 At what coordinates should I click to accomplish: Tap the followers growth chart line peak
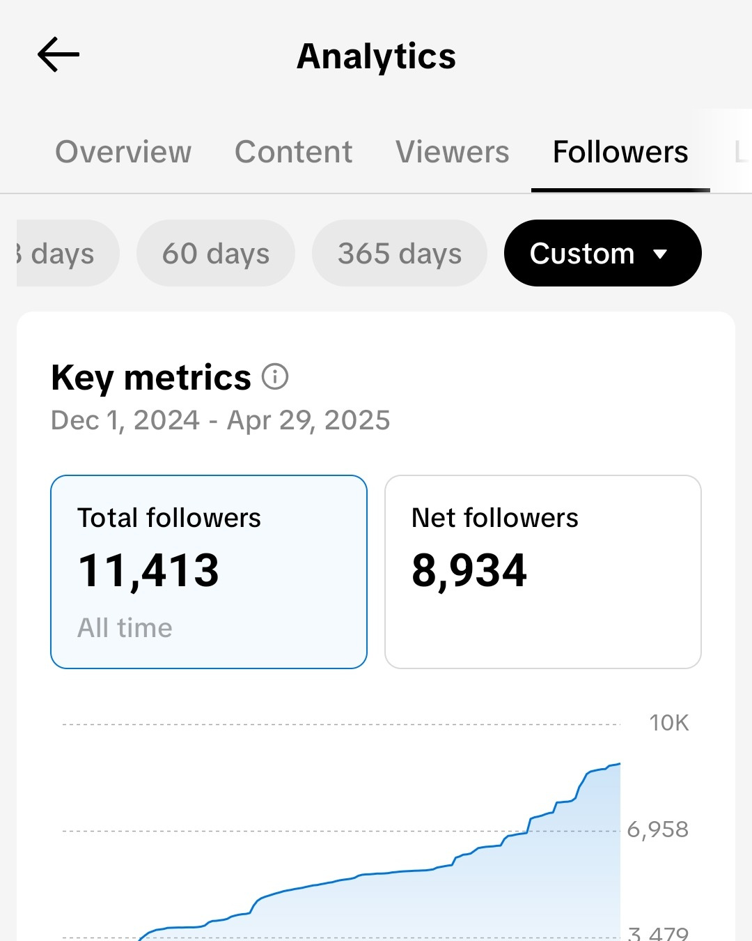[618, 765]
